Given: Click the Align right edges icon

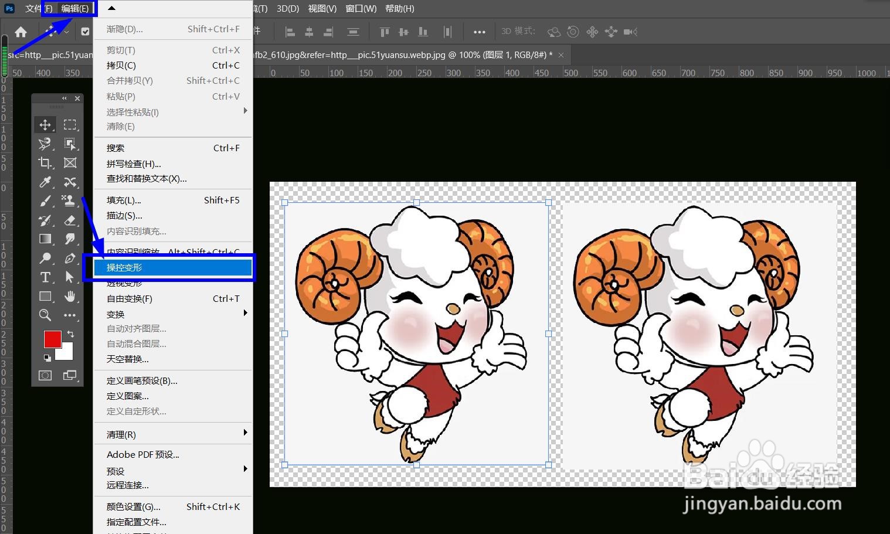Looking at the screenshot, I should coord(328,32).
